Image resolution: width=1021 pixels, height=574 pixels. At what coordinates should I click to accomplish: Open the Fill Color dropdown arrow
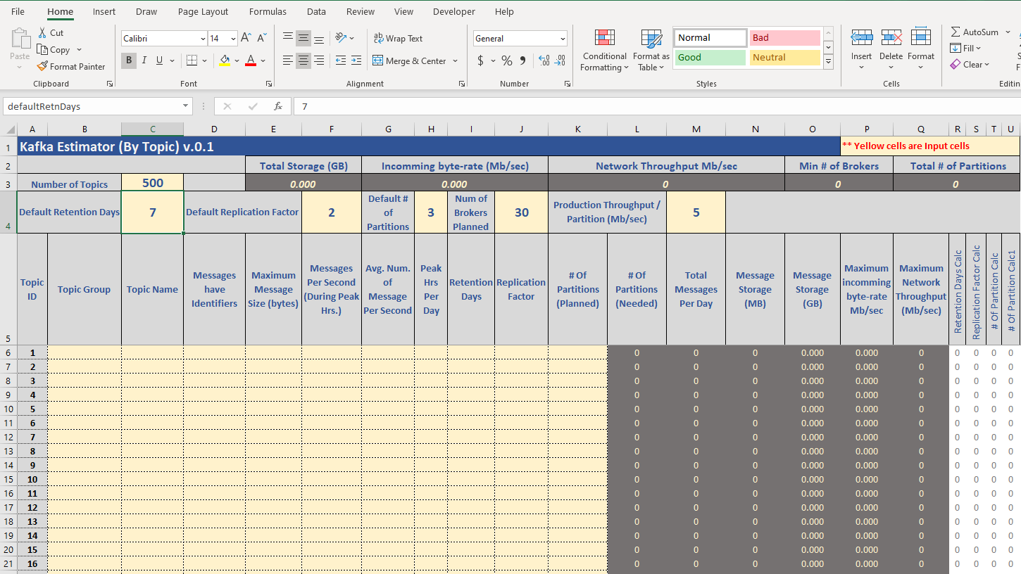[x=237, y=61]
